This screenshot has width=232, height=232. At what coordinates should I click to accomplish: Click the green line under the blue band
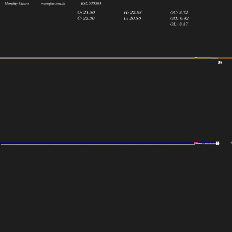pos(97,144)
